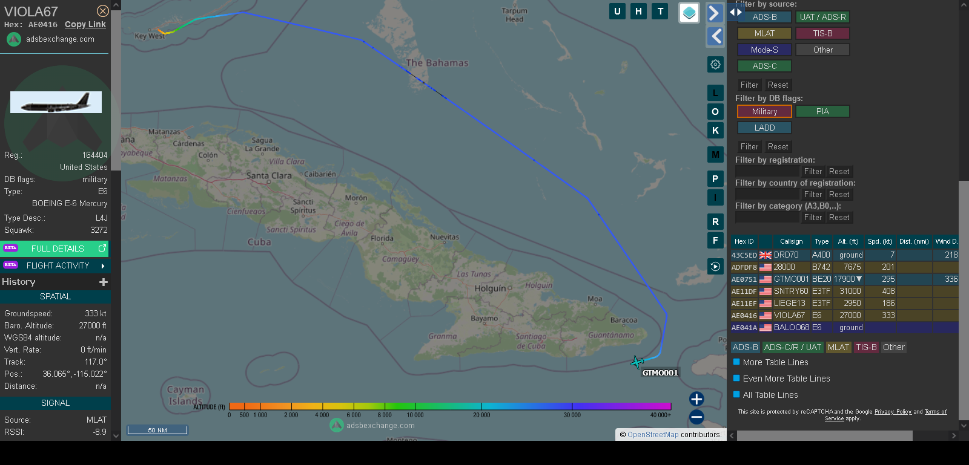Click the Copy Link hyperlink
Image resolution: width=969 pixels, height=465 pixels.
[x=85, y=24]
